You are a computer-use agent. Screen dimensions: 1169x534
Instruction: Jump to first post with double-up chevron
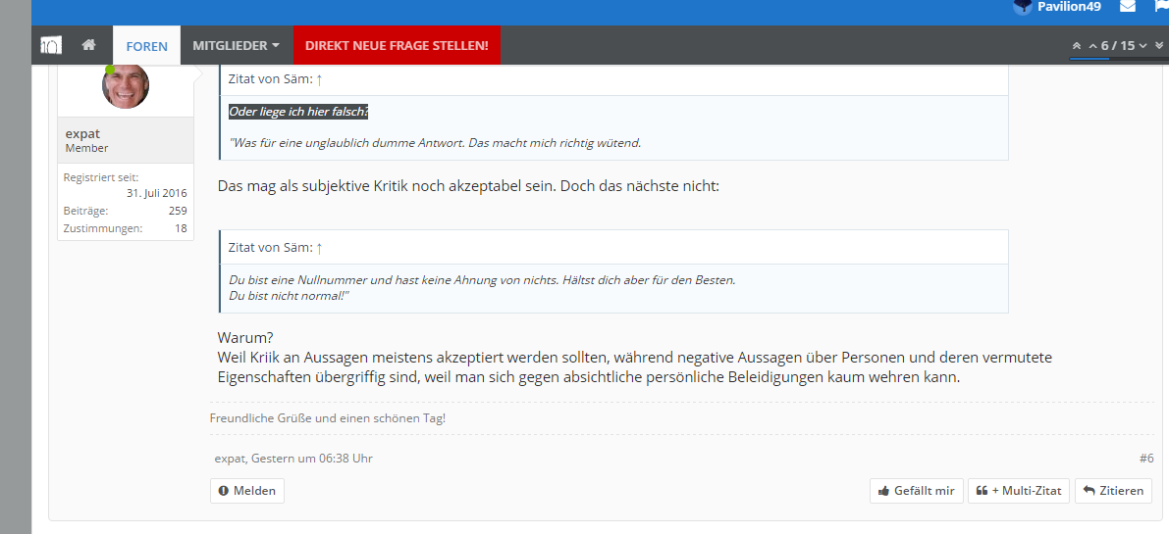(x=1077, y=45)
